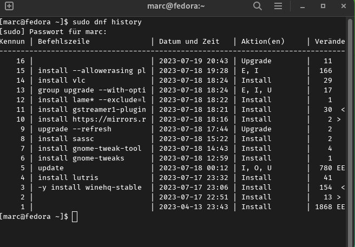Minimize the terminal window

303,6
